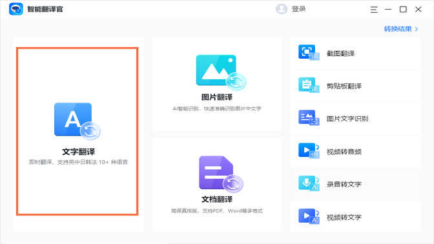Viewport: 434px width, 244px height.
Task: Select the 视频转文字 label
Action: pos(344,217)
